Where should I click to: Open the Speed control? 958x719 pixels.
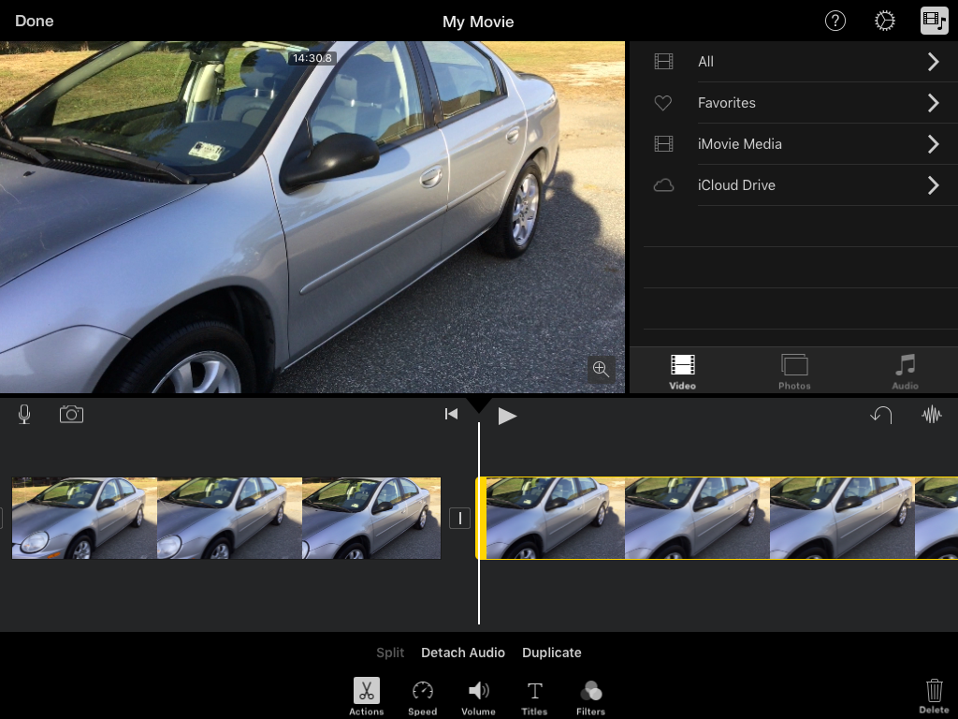(x=422, y=697)
